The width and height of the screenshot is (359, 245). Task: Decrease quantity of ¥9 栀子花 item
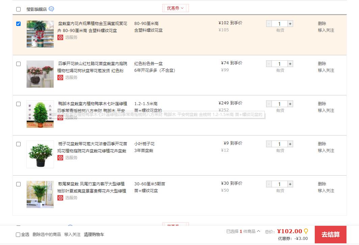tap(269, 144)
